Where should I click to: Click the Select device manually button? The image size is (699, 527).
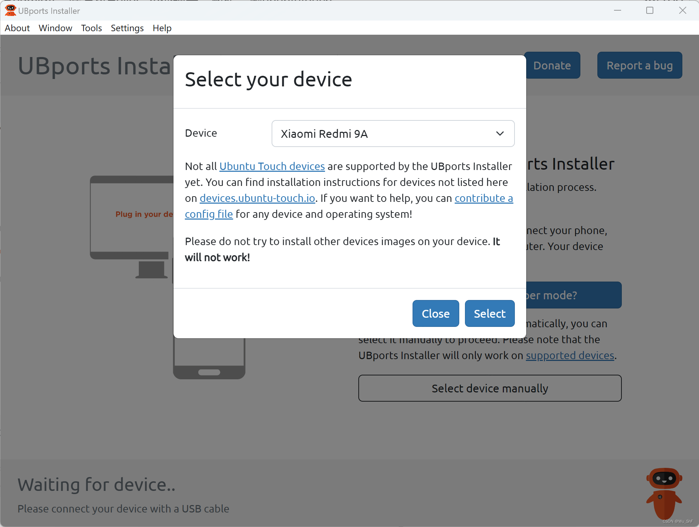pos(490,388)
